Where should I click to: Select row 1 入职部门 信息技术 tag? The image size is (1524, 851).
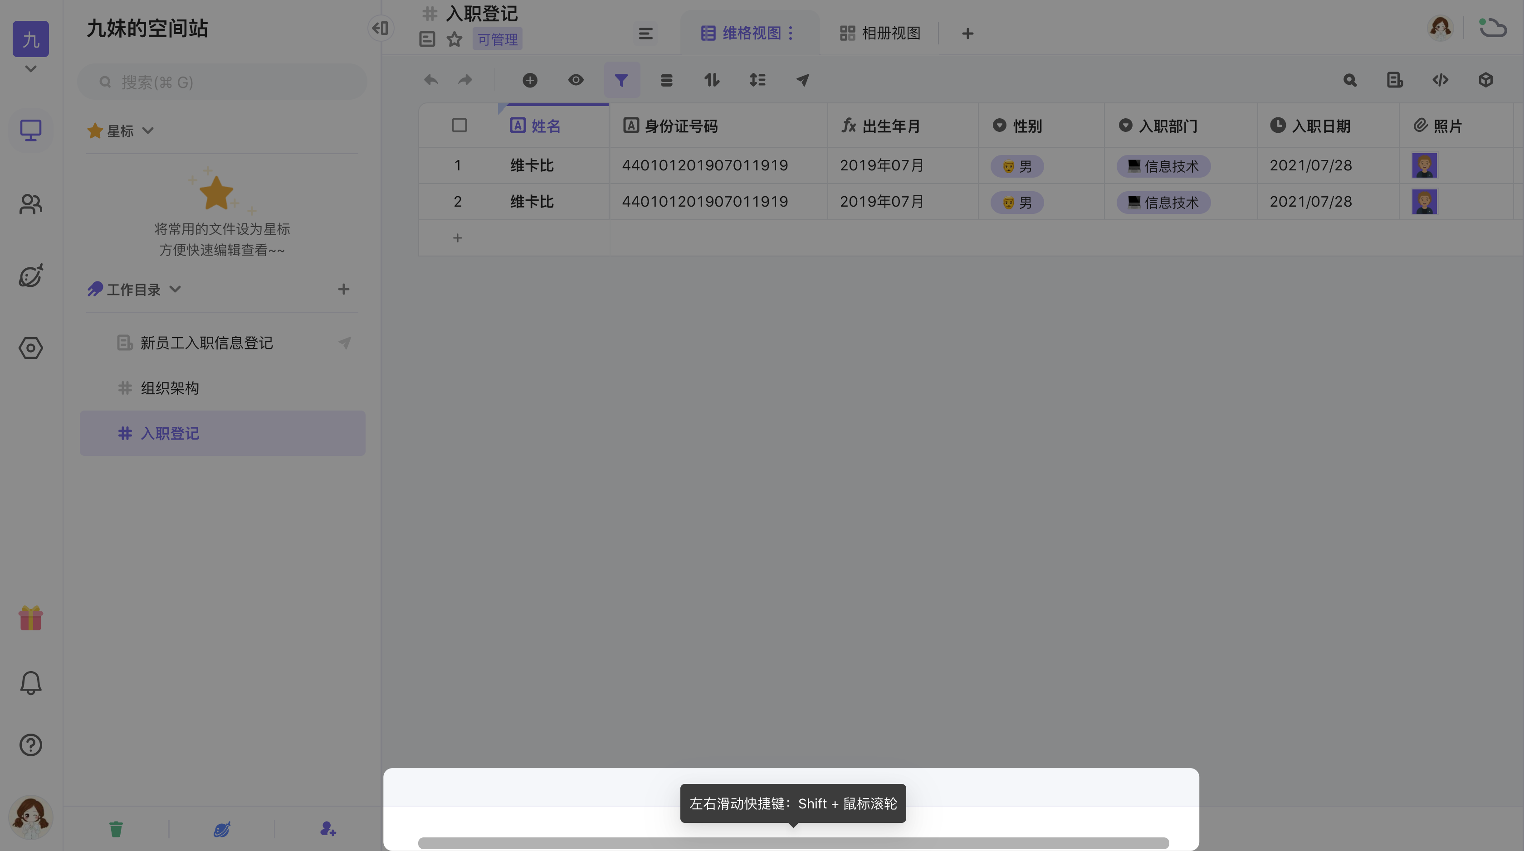1163,167
